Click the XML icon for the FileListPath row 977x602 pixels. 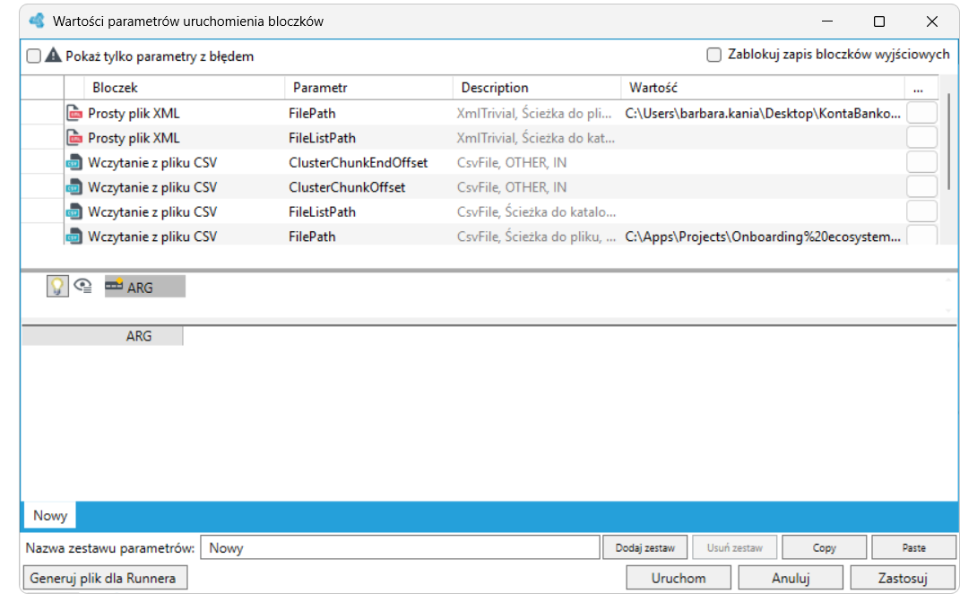[x=74, y=138]
